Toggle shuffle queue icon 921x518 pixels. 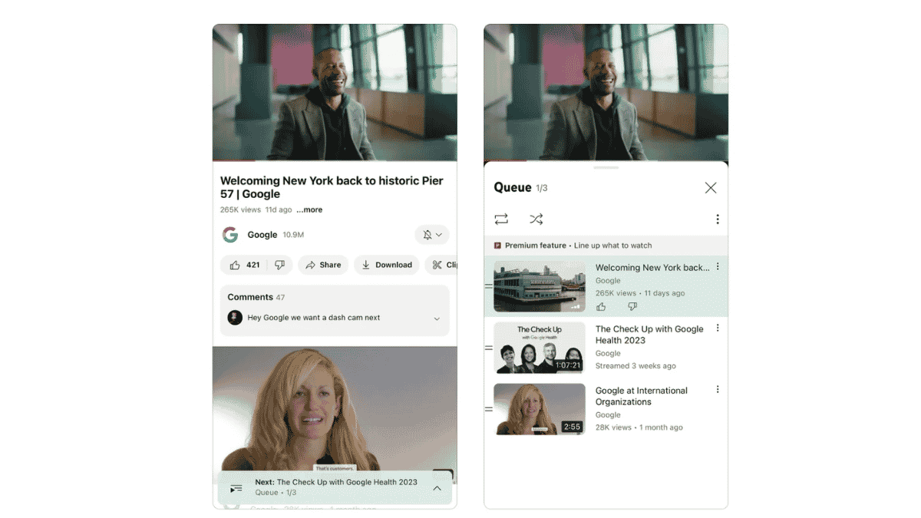point(536,219)
